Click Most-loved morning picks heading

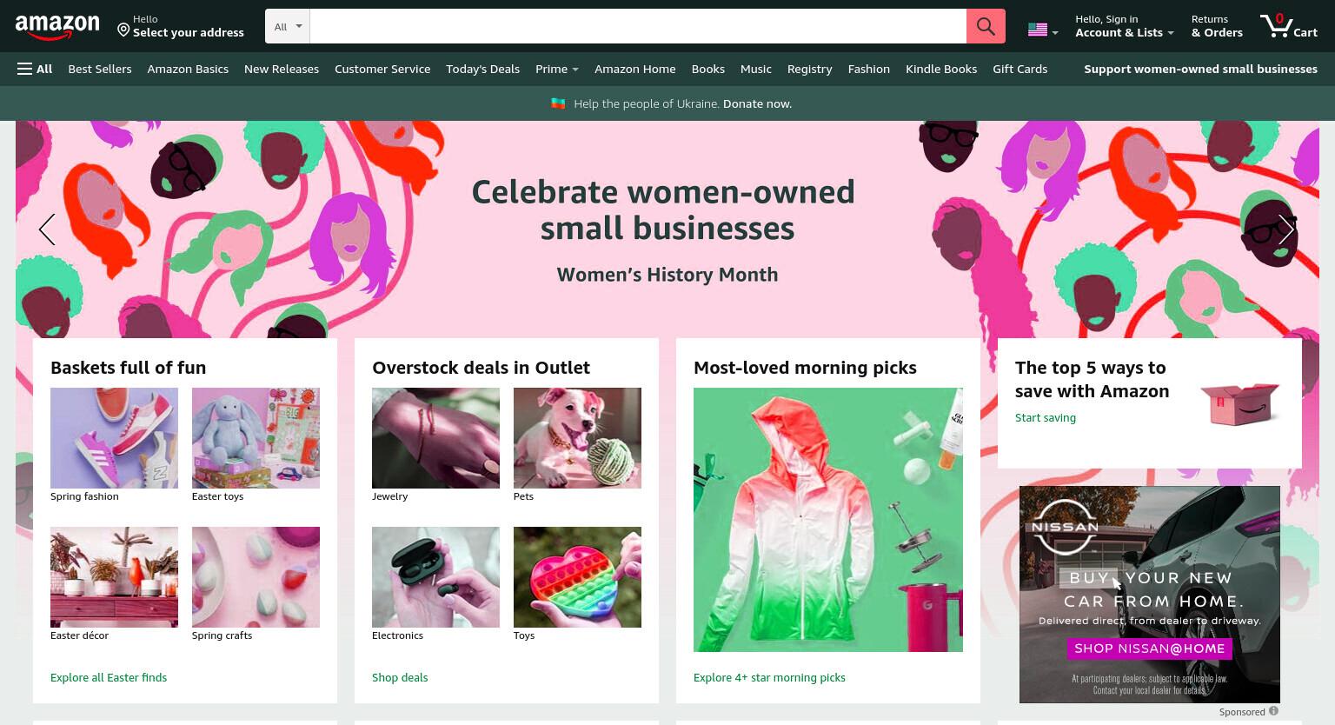pyautogui.click(x=805, y=367)
